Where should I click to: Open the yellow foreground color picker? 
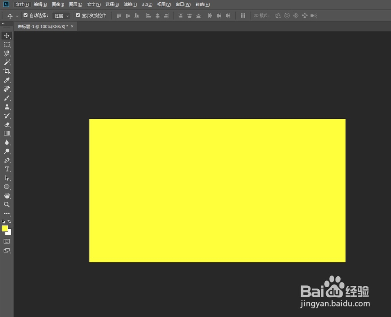click(4, 228)
